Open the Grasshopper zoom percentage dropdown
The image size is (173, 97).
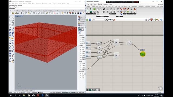point(104,20)
